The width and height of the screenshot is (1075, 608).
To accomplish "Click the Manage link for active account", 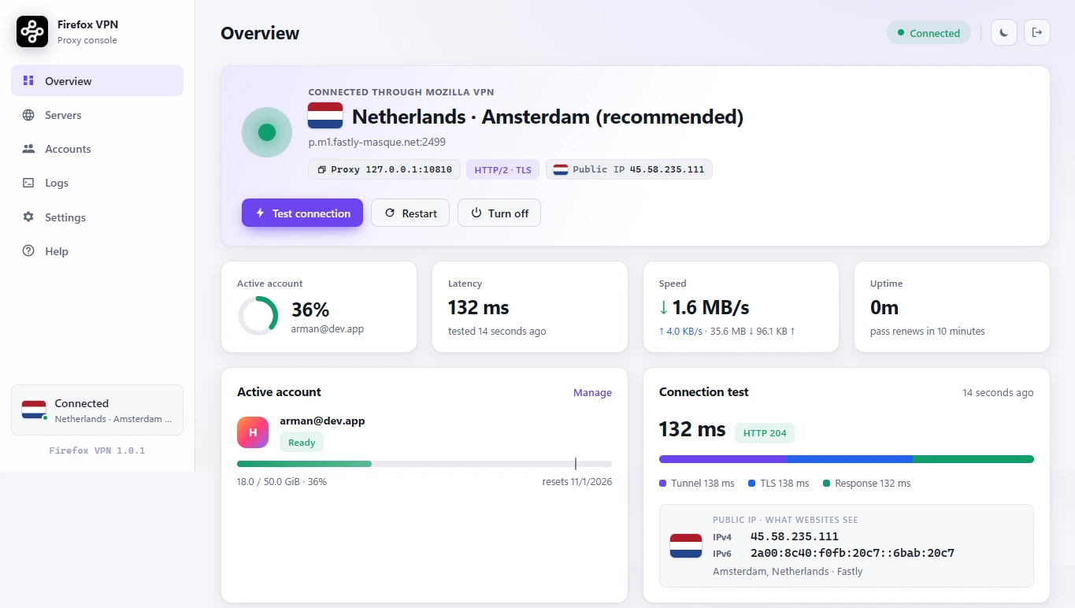I will coord(592,392).
